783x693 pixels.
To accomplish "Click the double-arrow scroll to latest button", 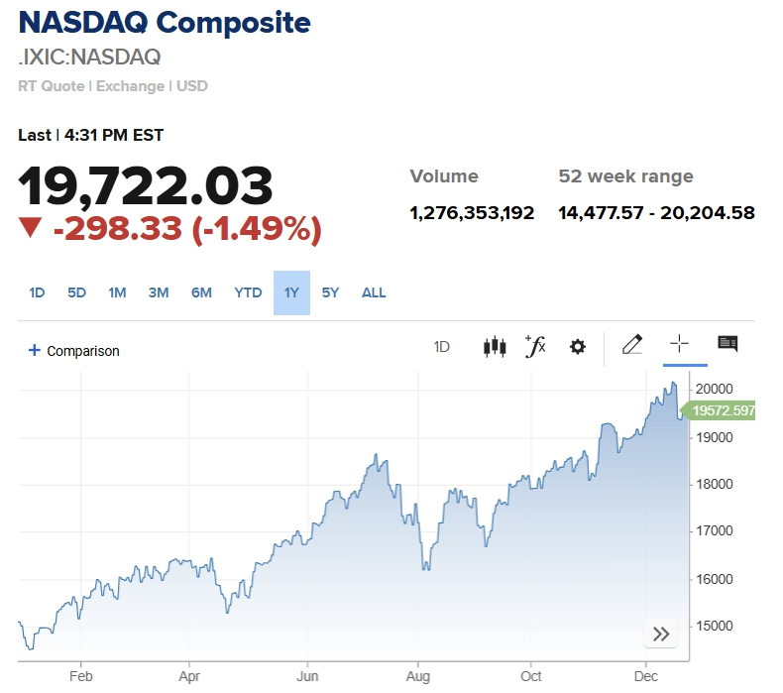I will tap(661, 635).
